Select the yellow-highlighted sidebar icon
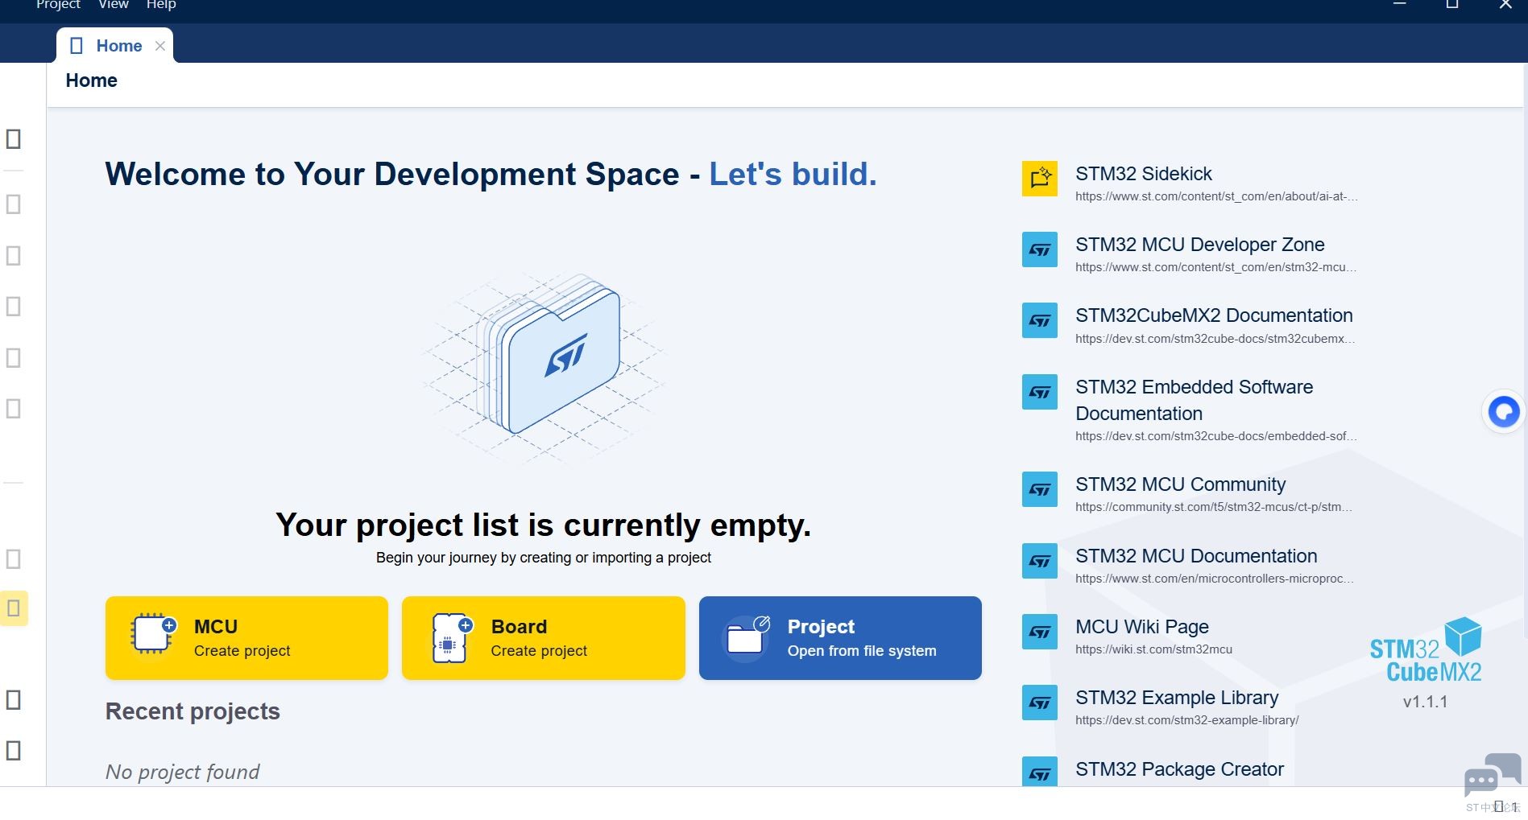1528x820 pixels. tap(14, 608)
